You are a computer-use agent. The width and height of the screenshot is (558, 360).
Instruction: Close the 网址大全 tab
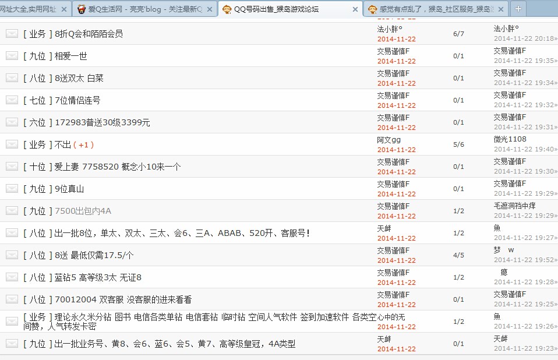(64, 9)
